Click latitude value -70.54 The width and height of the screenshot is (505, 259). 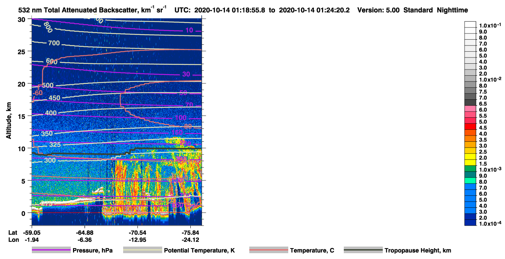pyautogui.click(x=138, y=232)
